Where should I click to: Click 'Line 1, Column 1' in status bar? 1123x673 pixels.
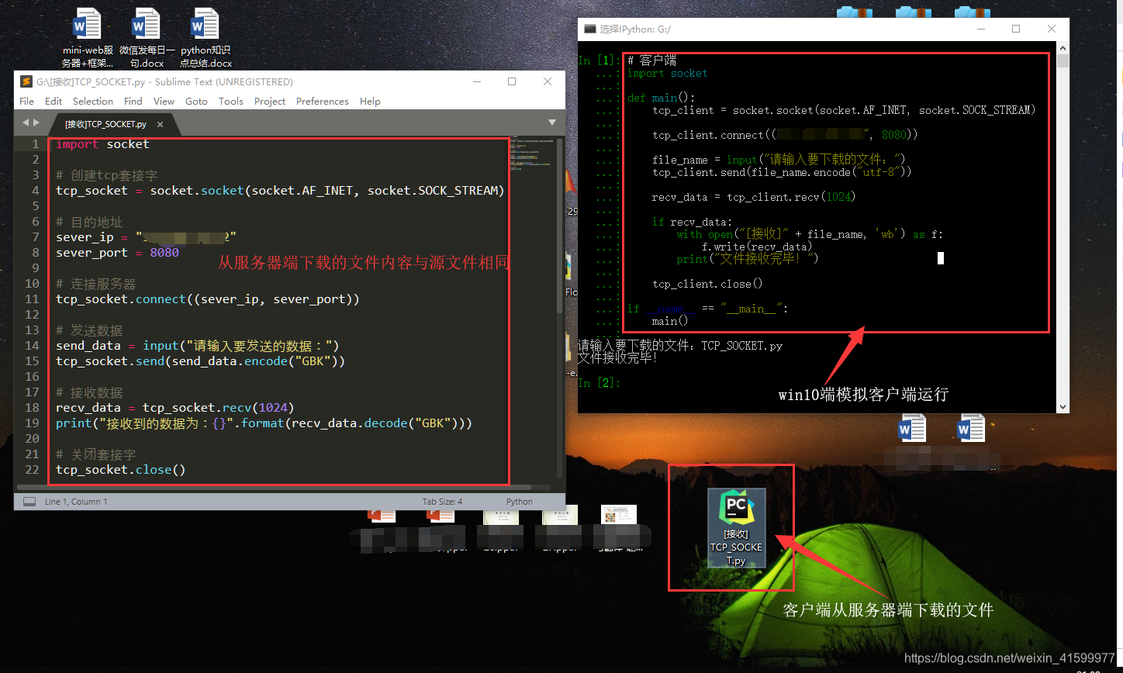(76, 502)
